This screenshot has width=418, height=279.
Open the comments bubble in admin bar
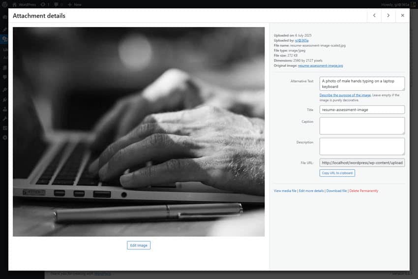pyautogui.click(x=59, y=4)
